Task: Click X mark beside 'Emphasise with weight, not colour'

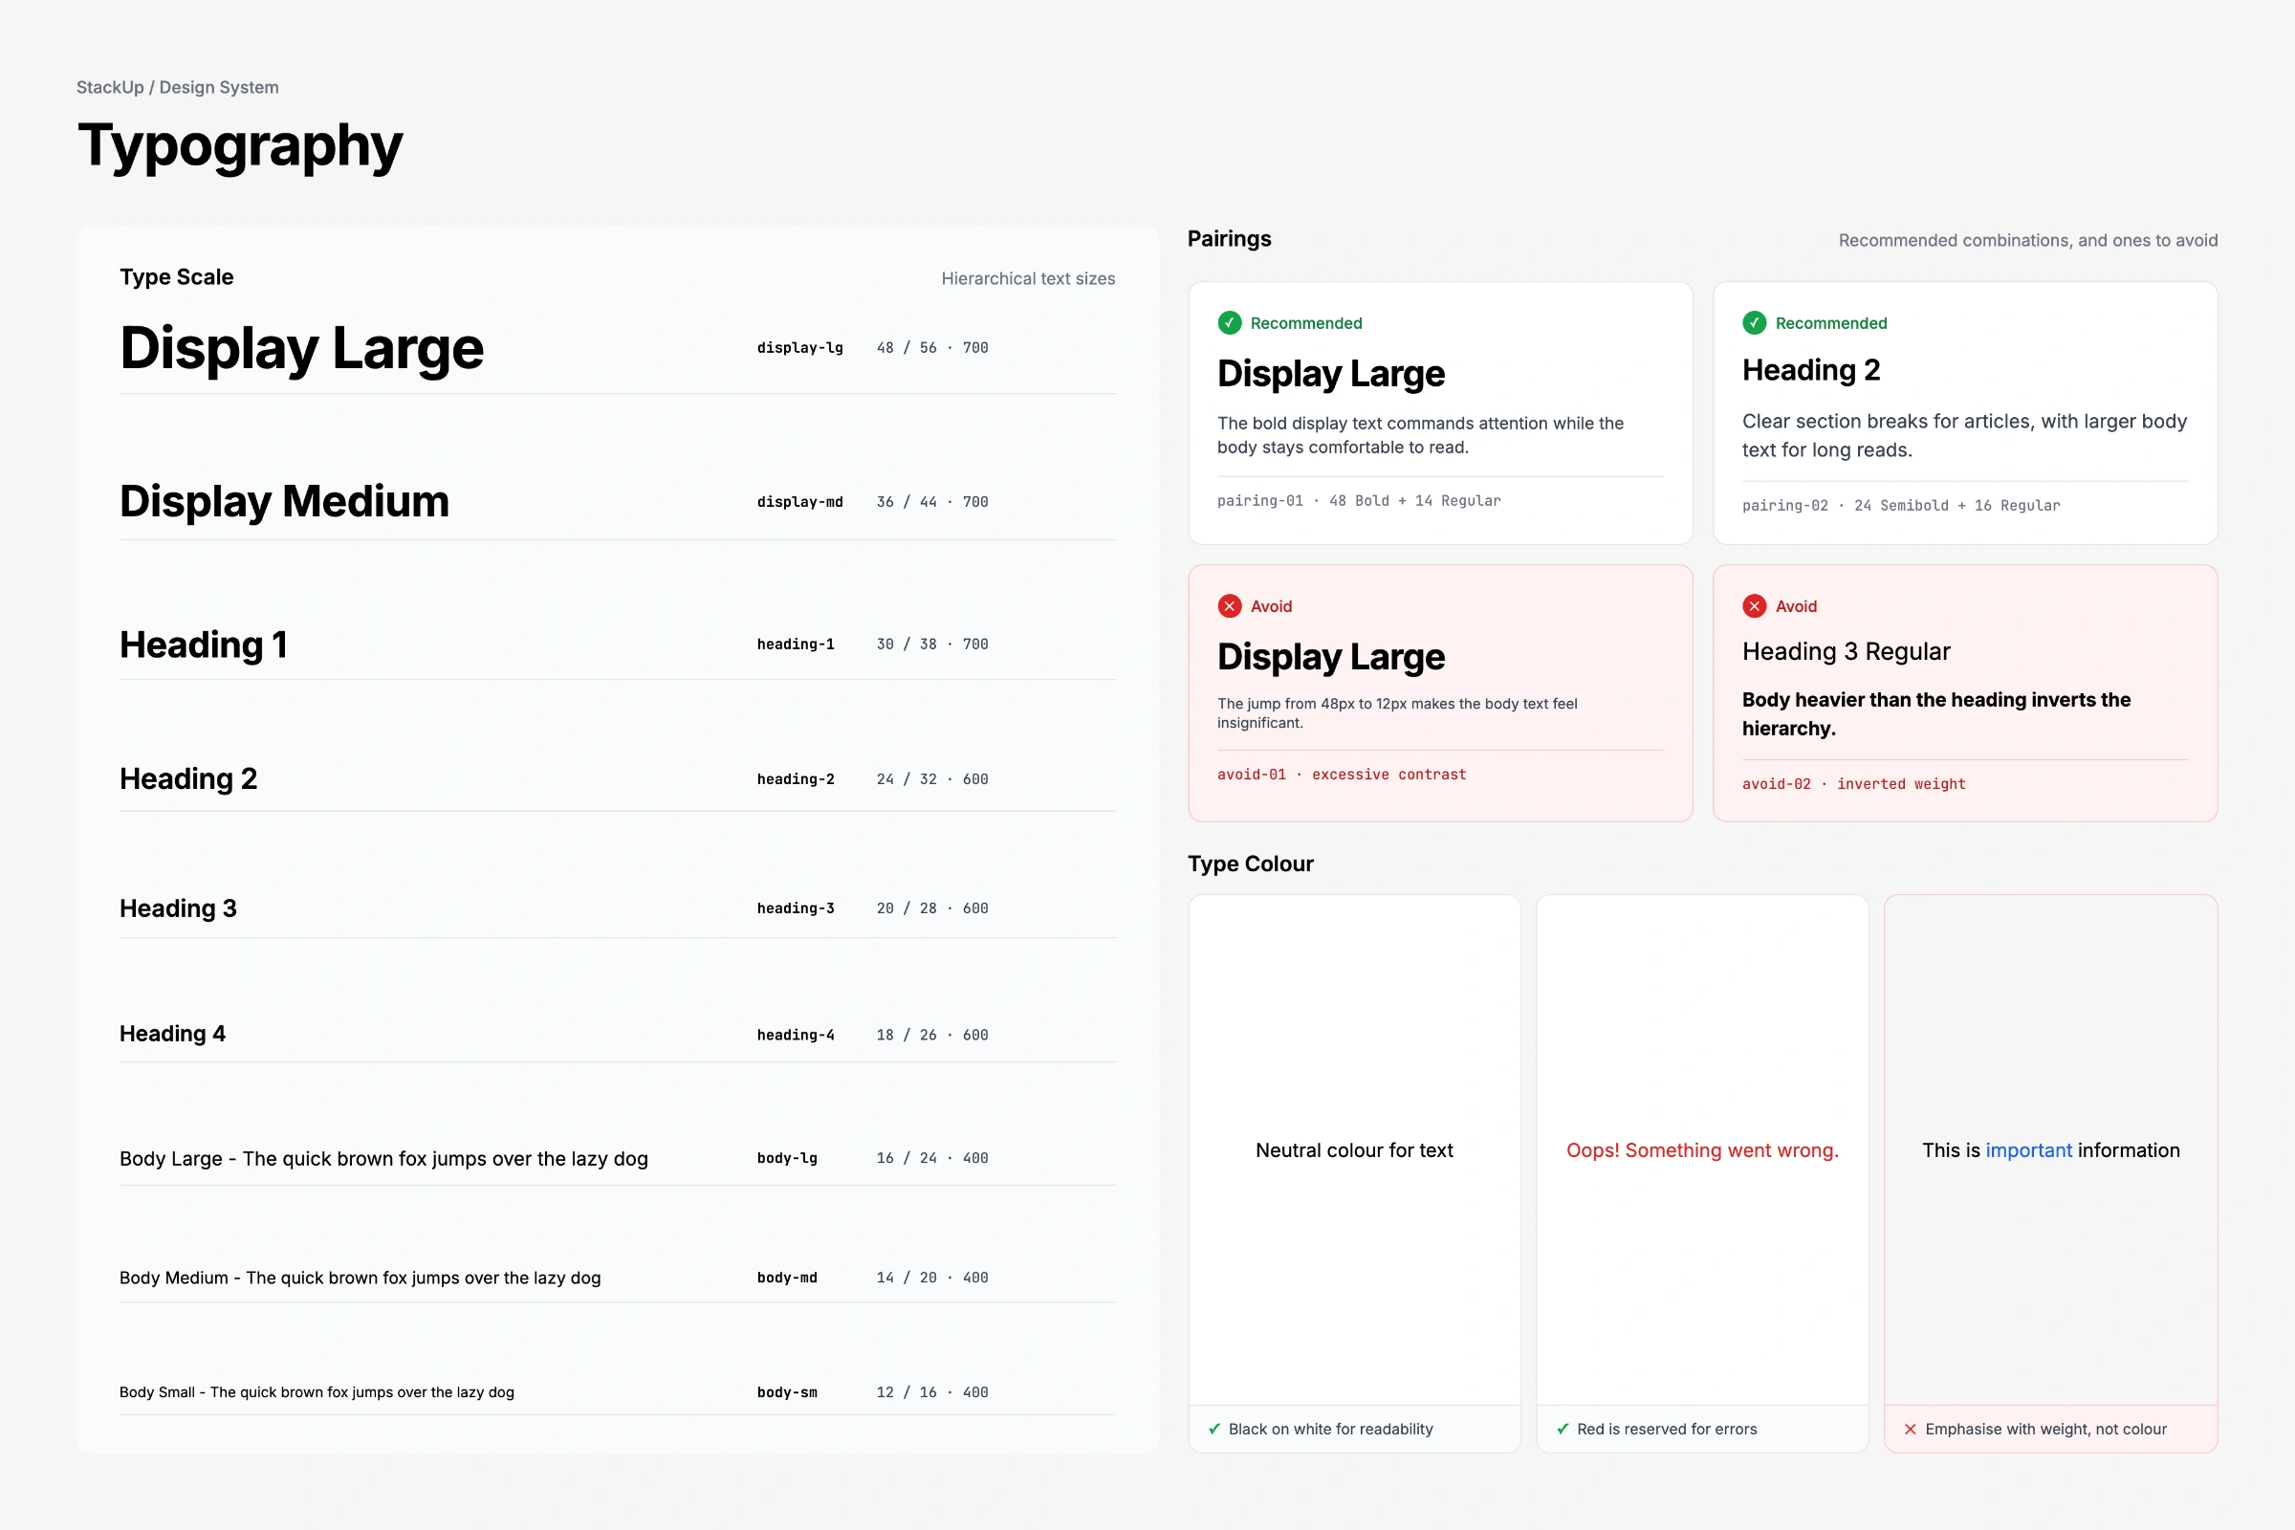Action: (1911, 1429)
